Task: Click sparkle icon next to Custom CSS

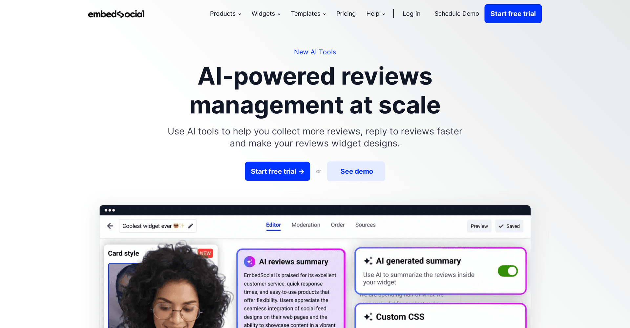Action: pyautogui.click(x=368, y=317)
